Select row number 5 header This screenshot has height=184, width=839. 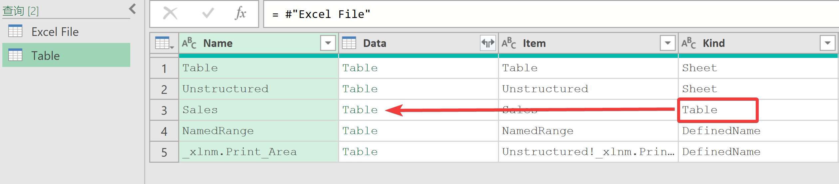click(164, 152)
